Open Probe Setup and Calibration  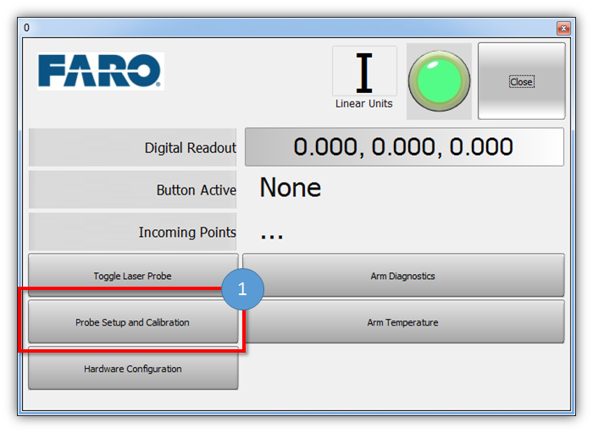tap(133, 322)
